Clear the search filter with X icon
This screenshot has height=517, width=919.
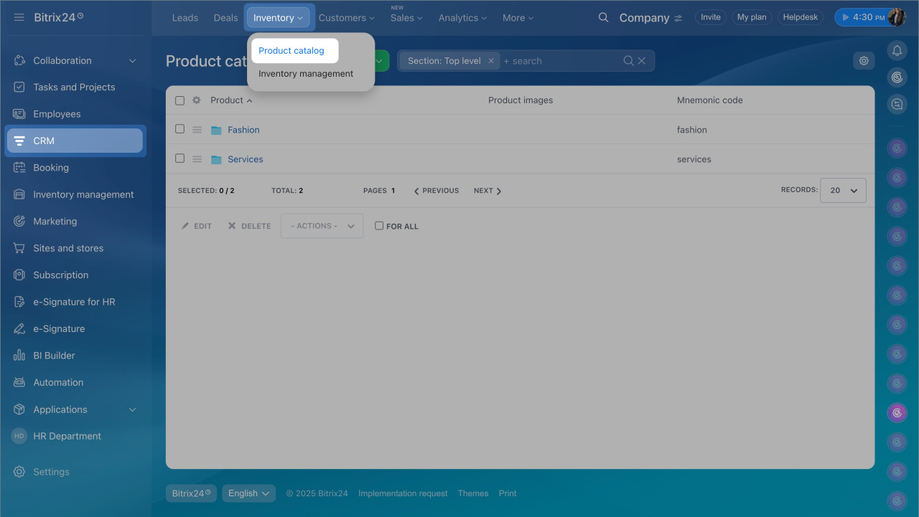[642, 61]
